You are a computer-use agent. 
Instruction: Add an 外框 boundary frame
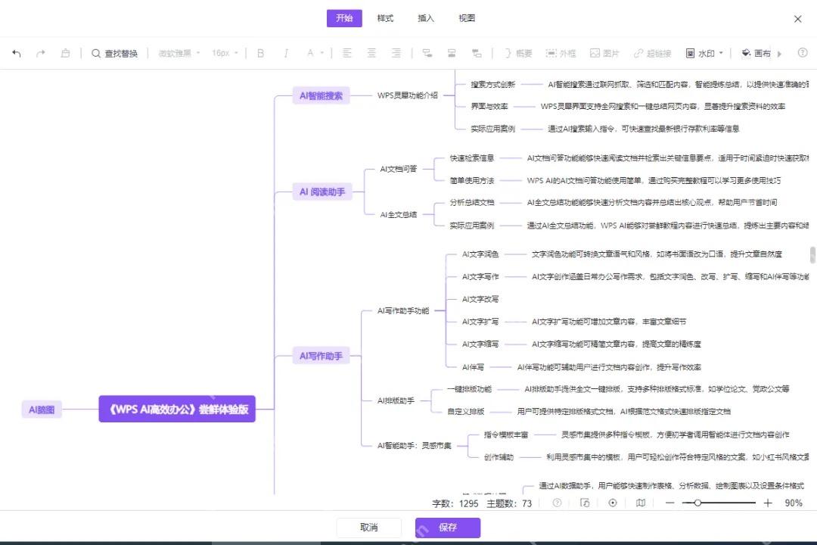[561, 53]
